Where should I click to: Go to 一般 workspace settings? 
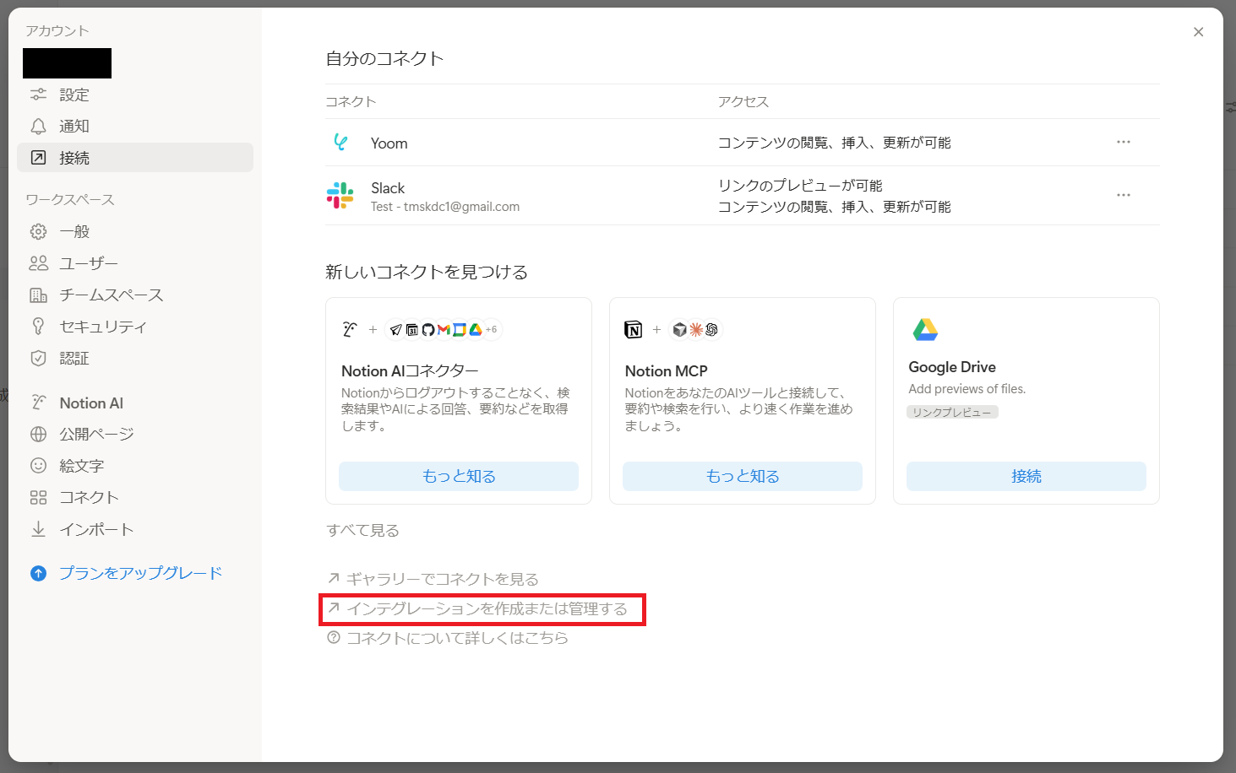coord(135,231)
